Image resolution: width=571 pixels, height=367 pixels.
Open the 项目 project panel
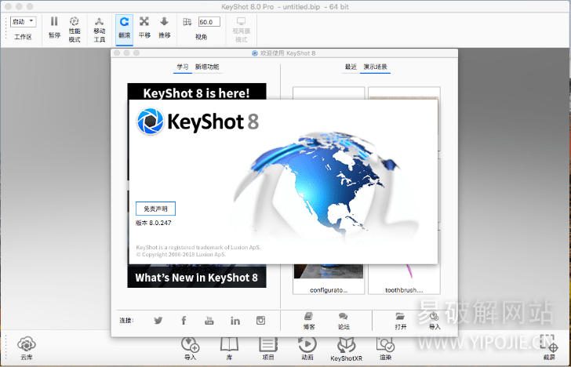(268, 348)
